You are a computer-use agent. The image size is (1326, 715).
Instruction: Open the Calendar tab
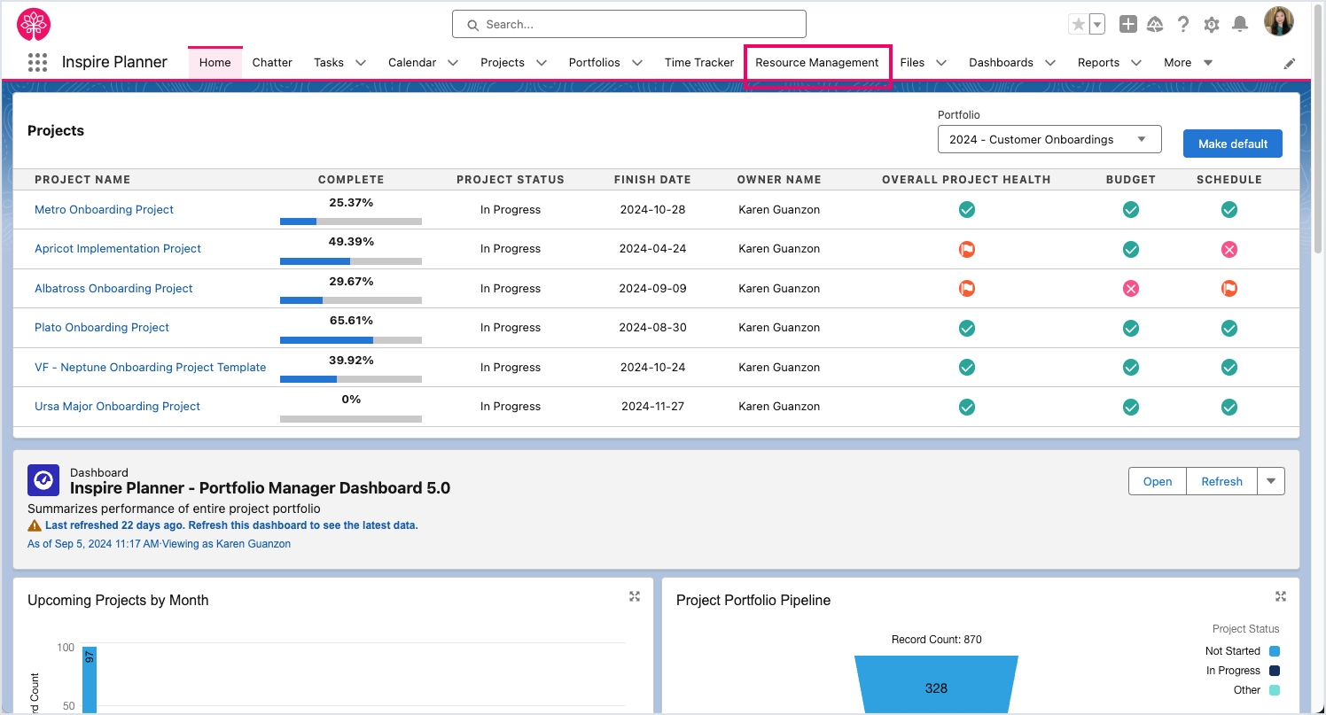[412, 63]
